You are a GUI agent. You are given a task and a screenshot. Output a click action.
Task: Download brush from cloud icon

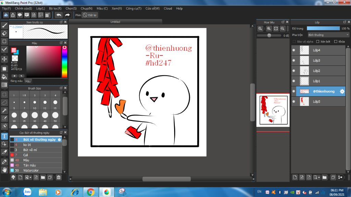tap(13, 177)
